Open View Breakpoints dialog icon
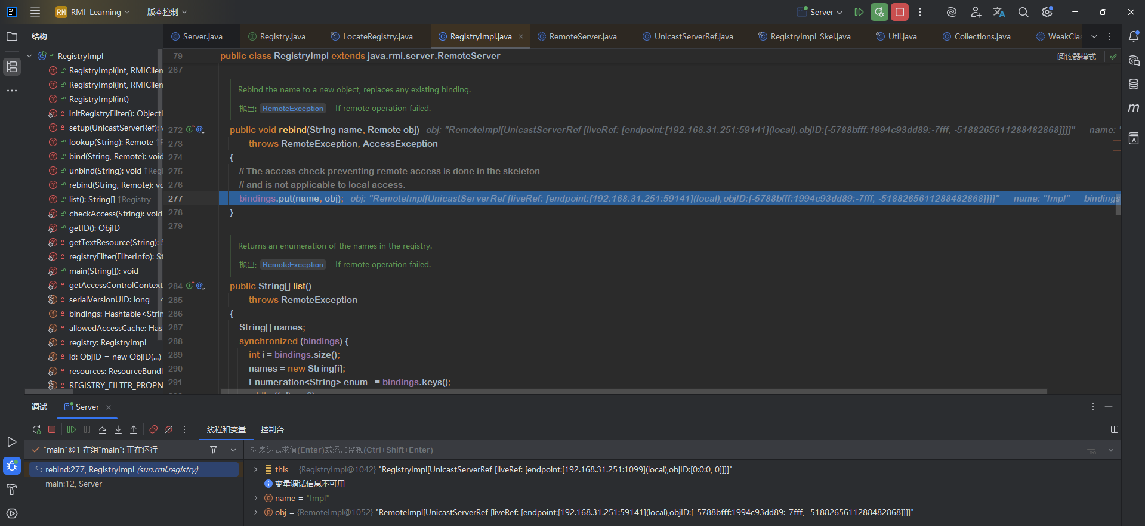This screenshot has height=526, width=1145. 153,429
